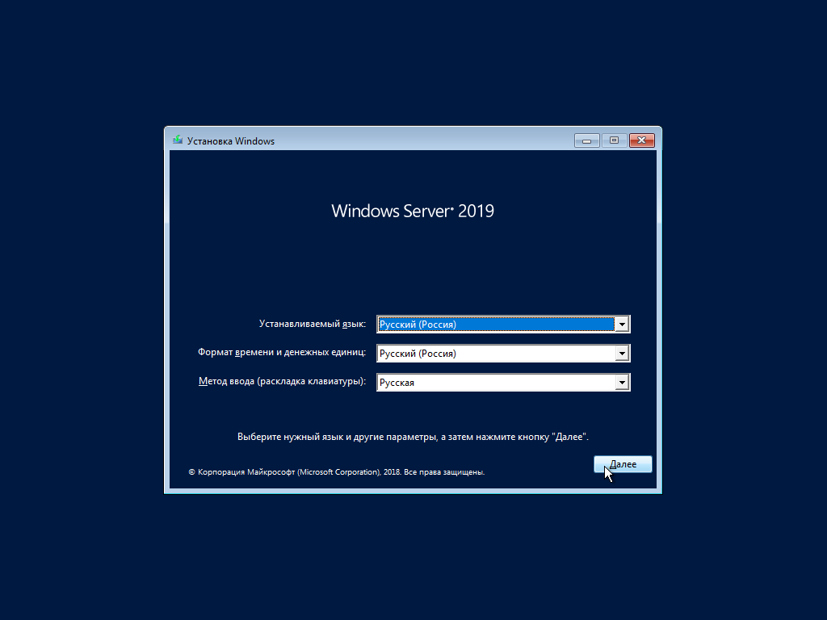Click the Windows Server 2019 heading
This screenshot has width=827, height=620.
pyautogui.click(x=413, y=211)
